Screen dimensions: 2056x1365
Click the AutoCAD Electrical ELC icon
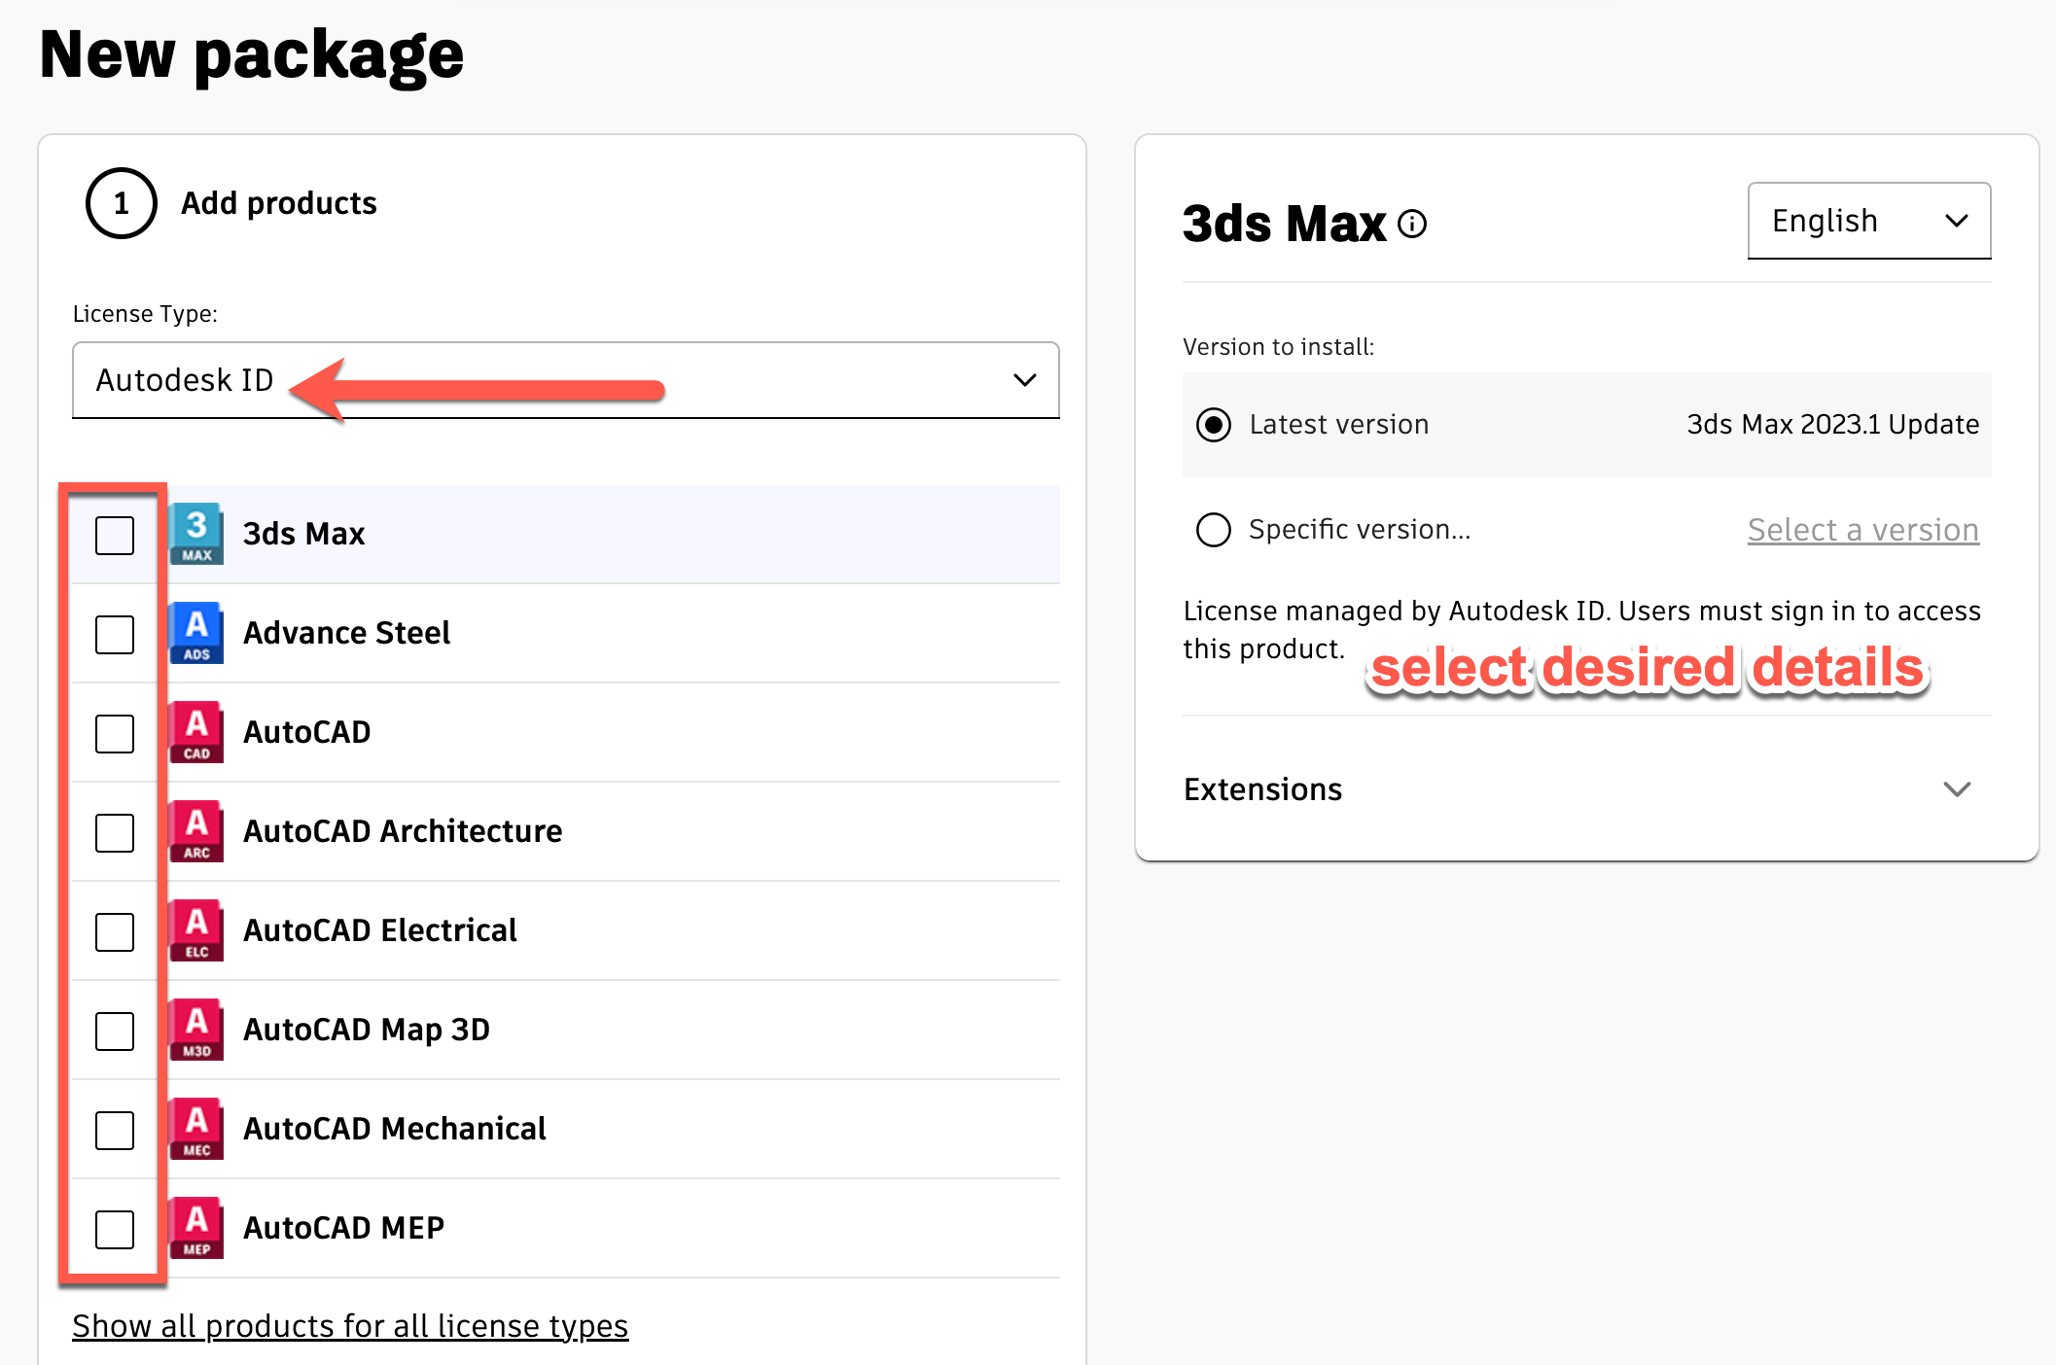pos(196,930)
